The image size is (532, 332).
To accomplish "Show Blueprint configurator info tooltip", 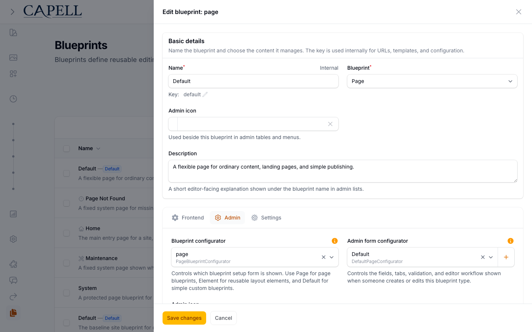I will [x=335, y=241].
